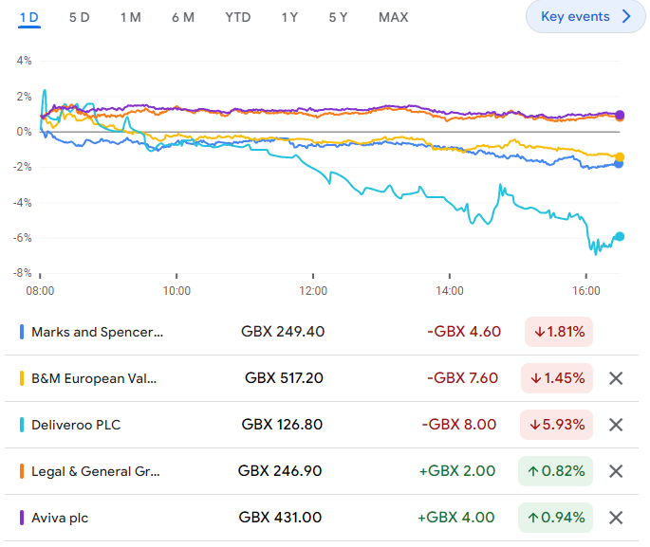Screen dimensions: 650x547
Task: Select the 1 D time range tab
Action: pyautogui.click(x=29, y=17)
